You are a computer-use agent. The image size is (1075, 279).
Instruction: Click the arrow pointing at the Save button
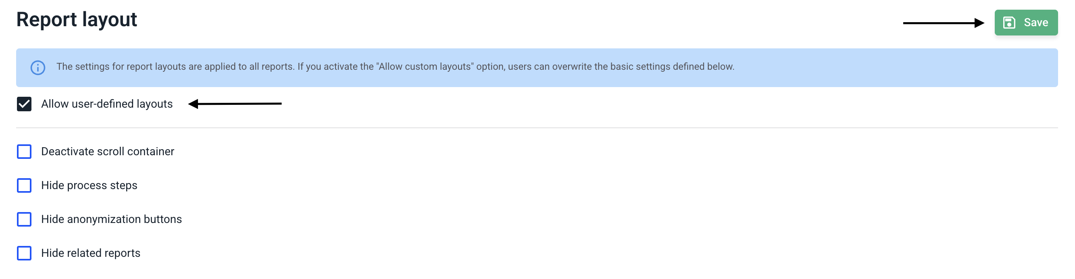(943, 23)
